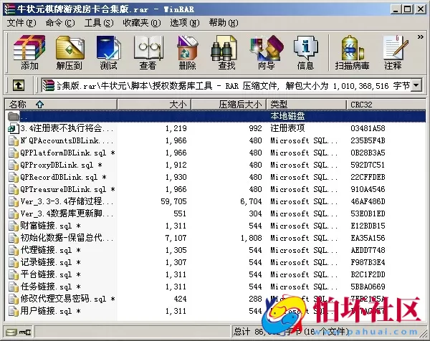The image size is (430, 341).
Task: Select the 平台链接.sql file
Action: tap(216, 274)
